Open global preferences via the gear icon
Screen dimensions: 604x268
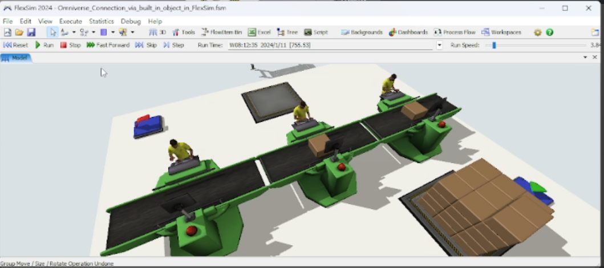point(537,33)
